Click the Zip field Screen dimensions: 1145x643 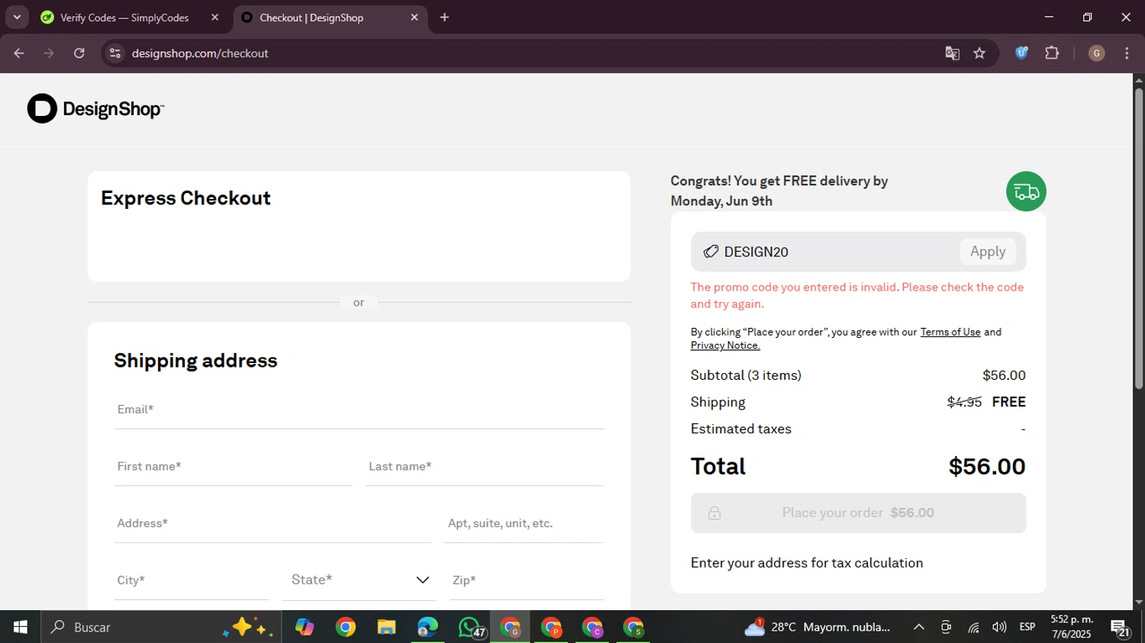point(527,580)
